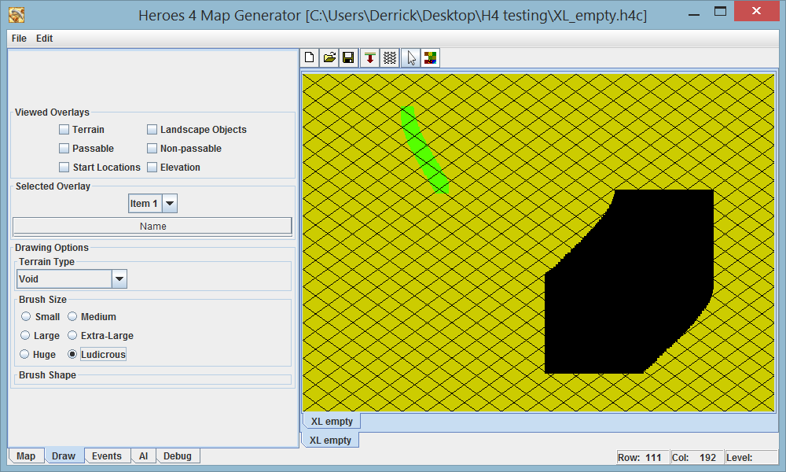This screenshot has height=472, width=786.
Task: Open the AI tab
Action: click(143, 456)
